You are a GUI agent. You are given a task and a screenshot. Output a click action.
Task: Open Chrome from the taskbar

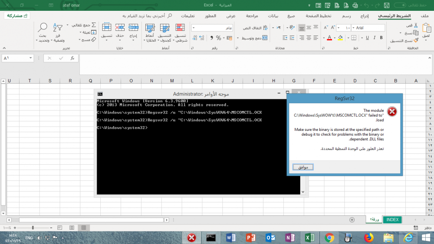tap(329, 237)
